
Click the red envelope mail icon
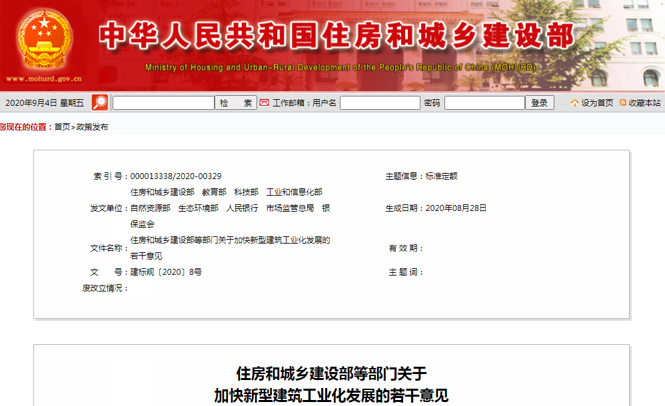[265, 102]
